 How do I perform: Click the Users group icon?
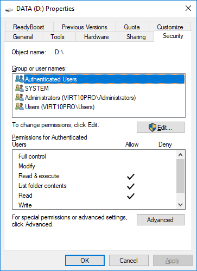pyautogui.click(x=20, y=106)
